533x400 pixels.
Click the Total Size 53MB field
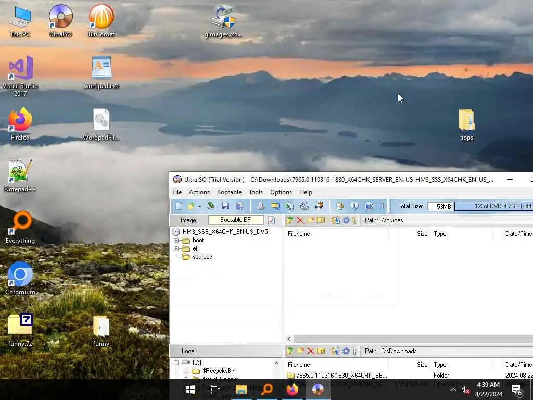coord(440,206)
